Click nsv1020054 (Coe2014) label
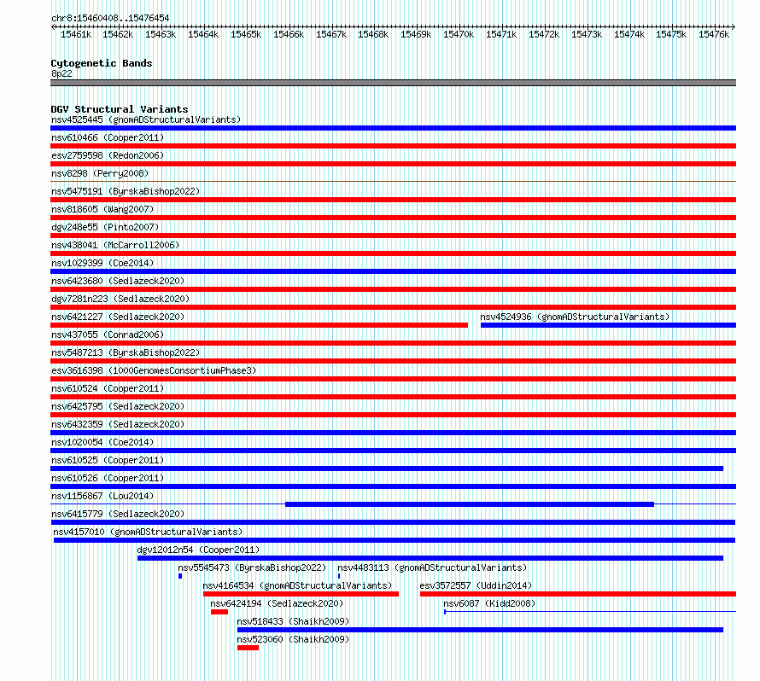The height and width of the screenshot is (681, 760). 102,442
